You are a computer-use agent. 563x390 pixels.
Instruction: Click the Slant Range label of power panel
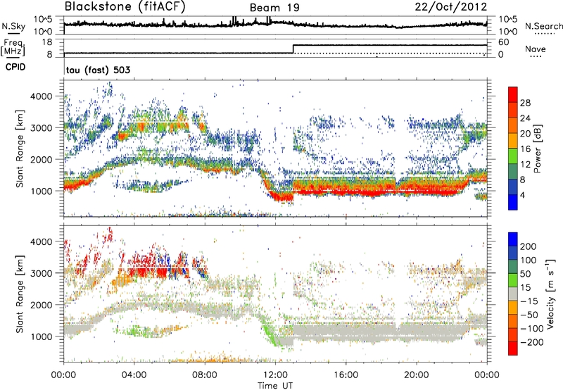coord(20,149)
